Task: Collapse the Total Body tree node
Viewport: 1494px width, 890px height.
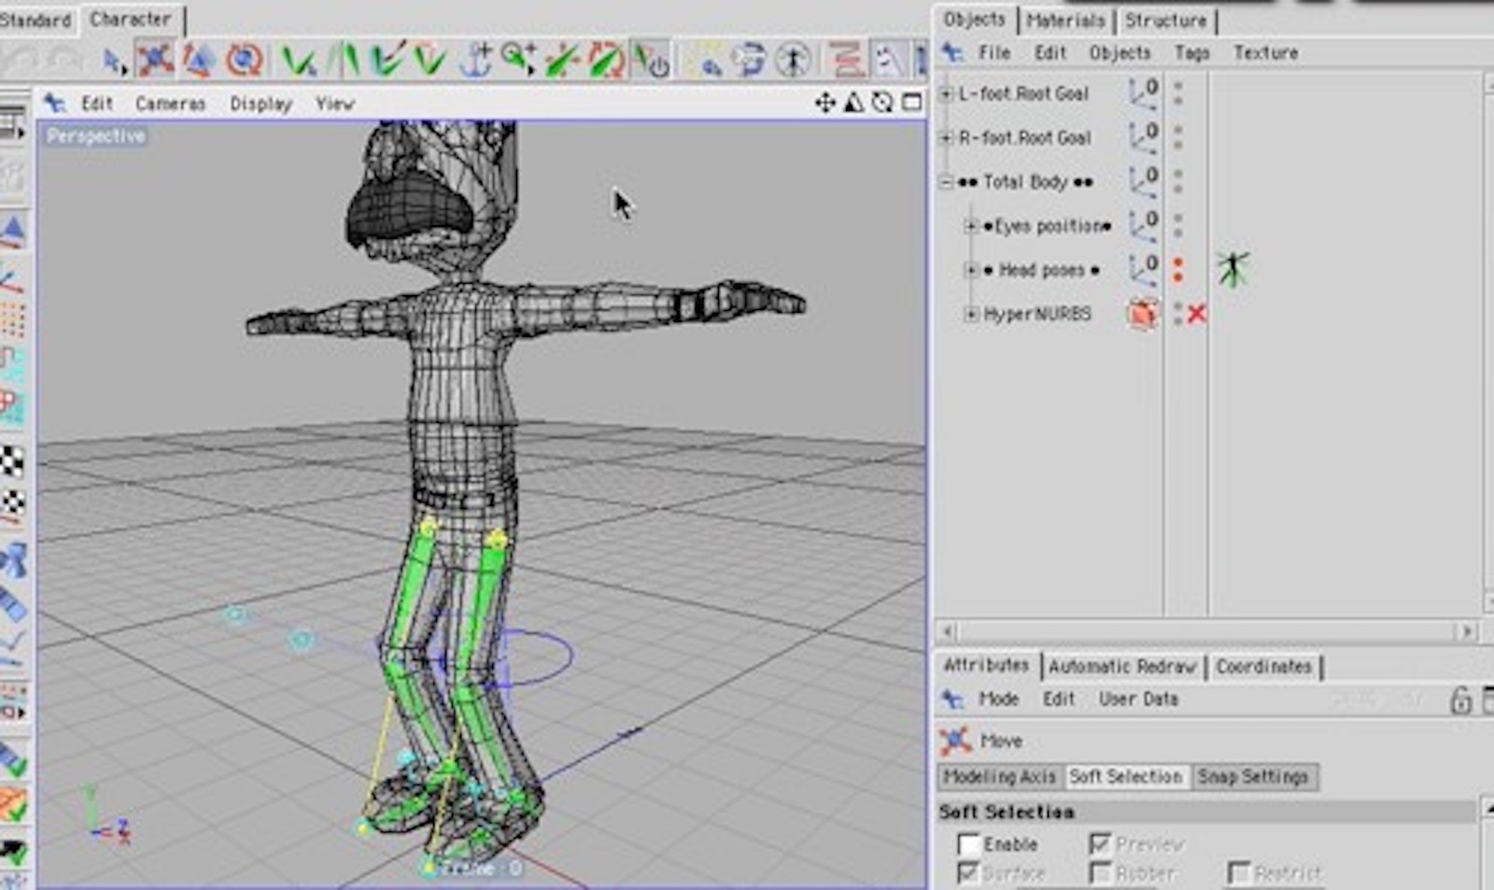Action: point(946,182)
